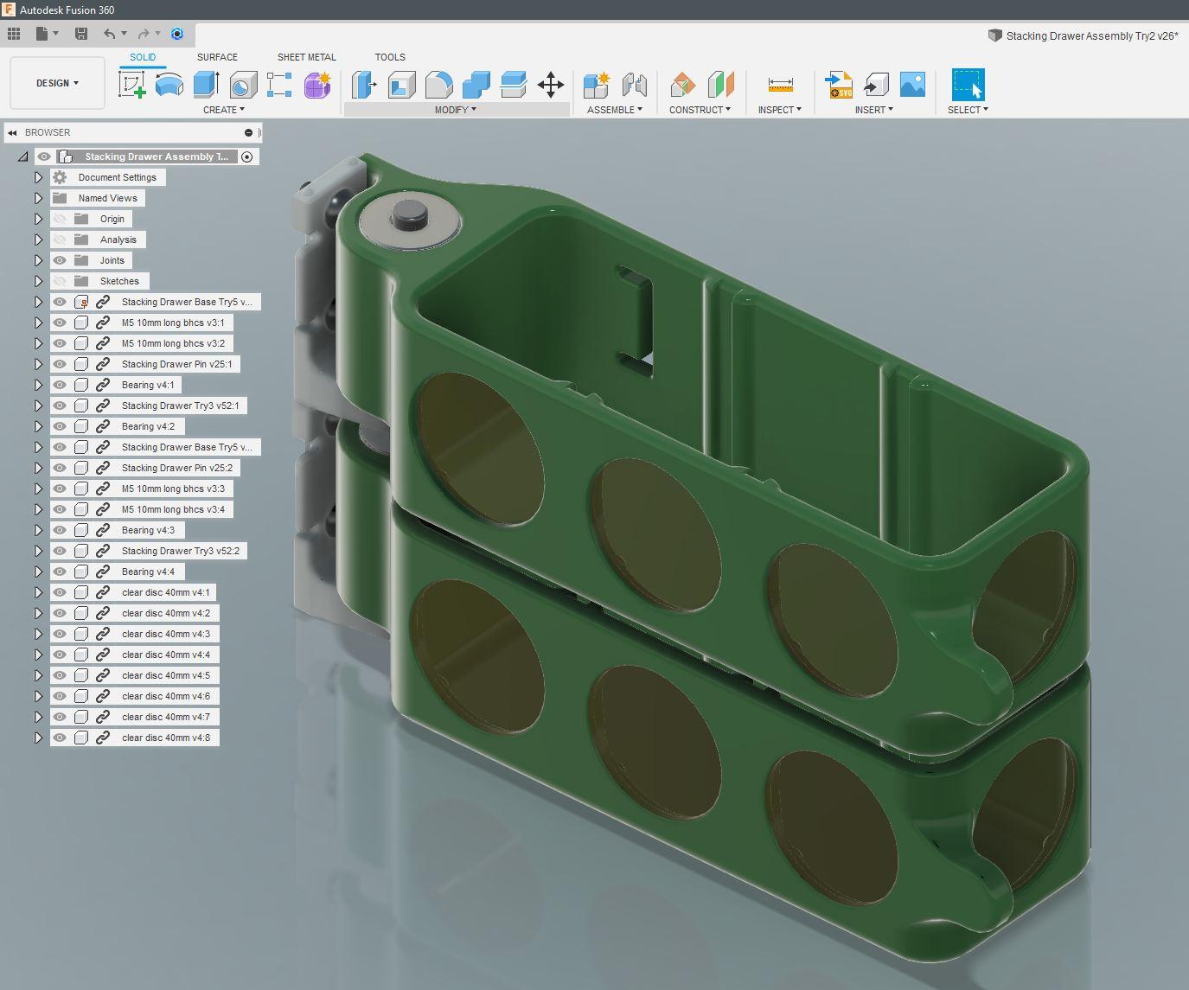This screenshot has width=1189, height=990.
Task: Open the SELECT panel menu
Action: coord(968,110)
